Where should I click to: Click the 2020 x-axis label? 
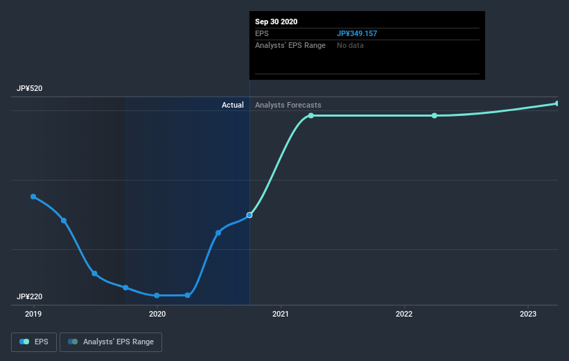coord(157,314)
